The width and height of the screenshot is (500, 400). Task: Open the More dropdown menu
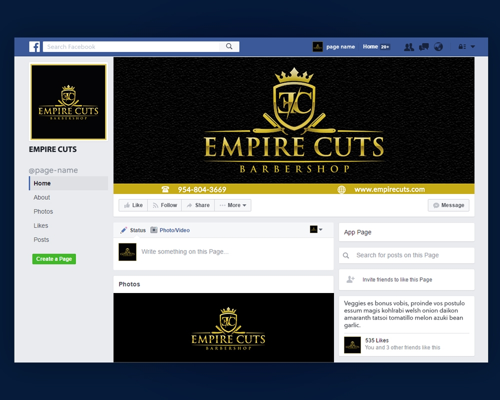pos(233,205)
